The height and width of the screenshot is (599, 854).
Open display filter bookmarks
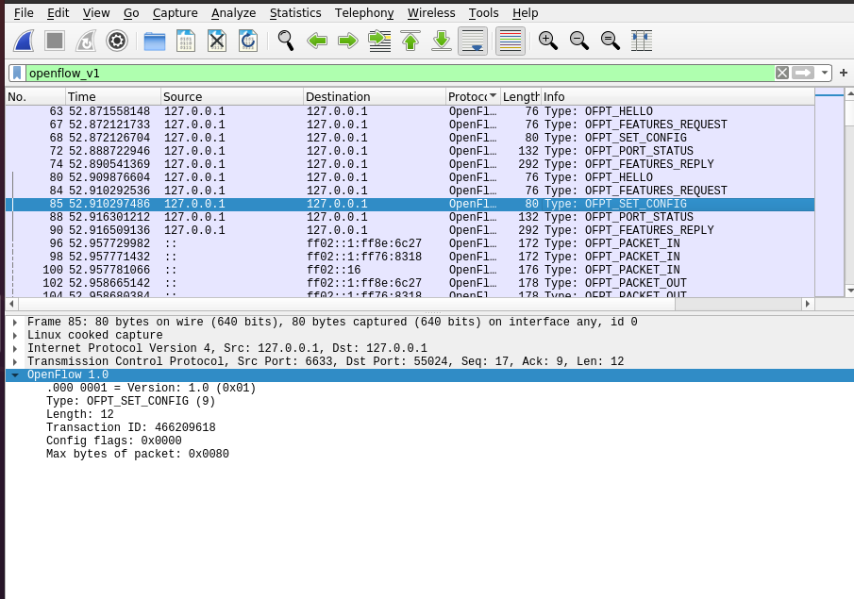point(17,73)
